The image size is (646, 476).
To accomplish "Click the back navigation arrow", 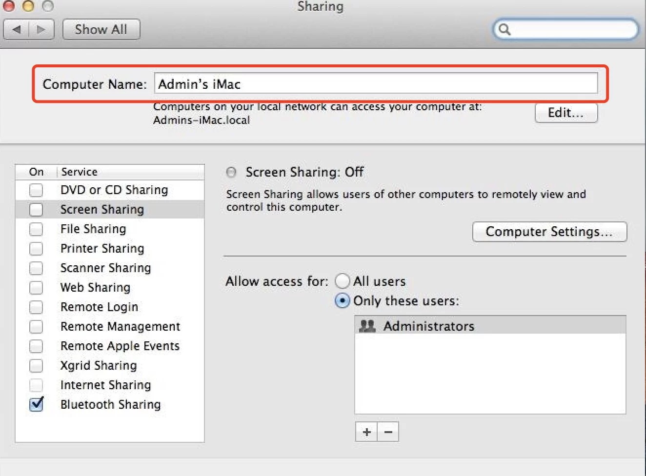I will (16, 29).
